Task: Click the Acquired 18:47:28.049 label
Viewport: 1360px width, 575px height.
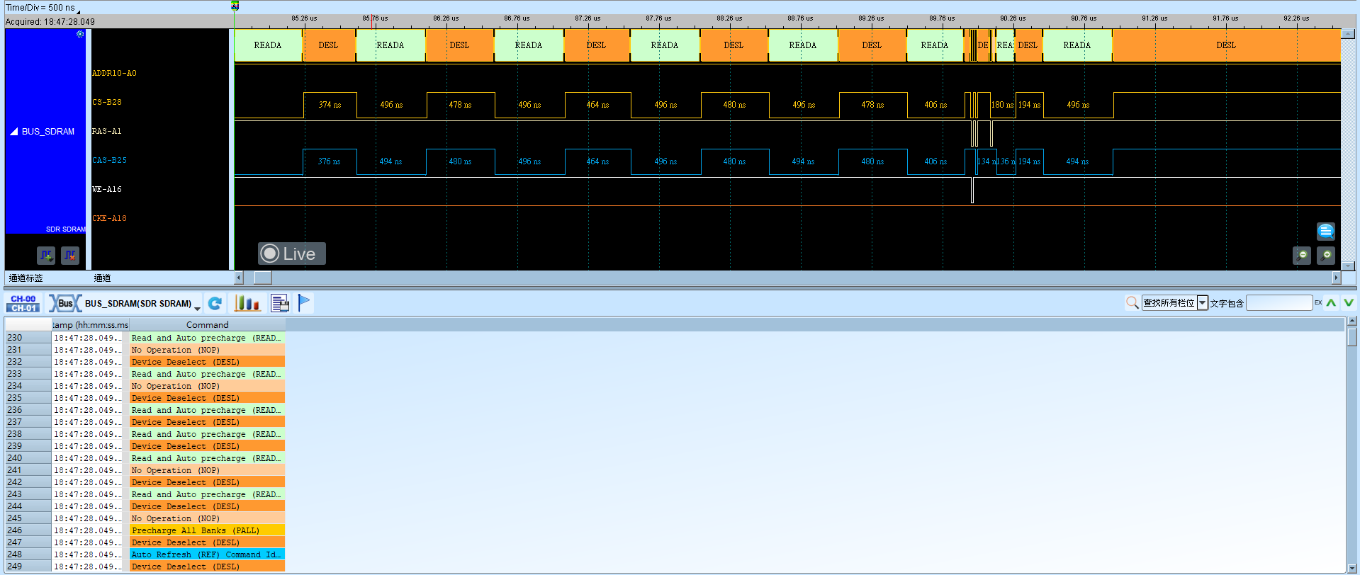Action: [x=50, y=22]
